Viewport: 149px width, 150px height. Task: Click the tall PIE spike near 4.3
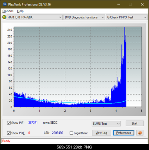pyautogui.click(x=125, y=67)
